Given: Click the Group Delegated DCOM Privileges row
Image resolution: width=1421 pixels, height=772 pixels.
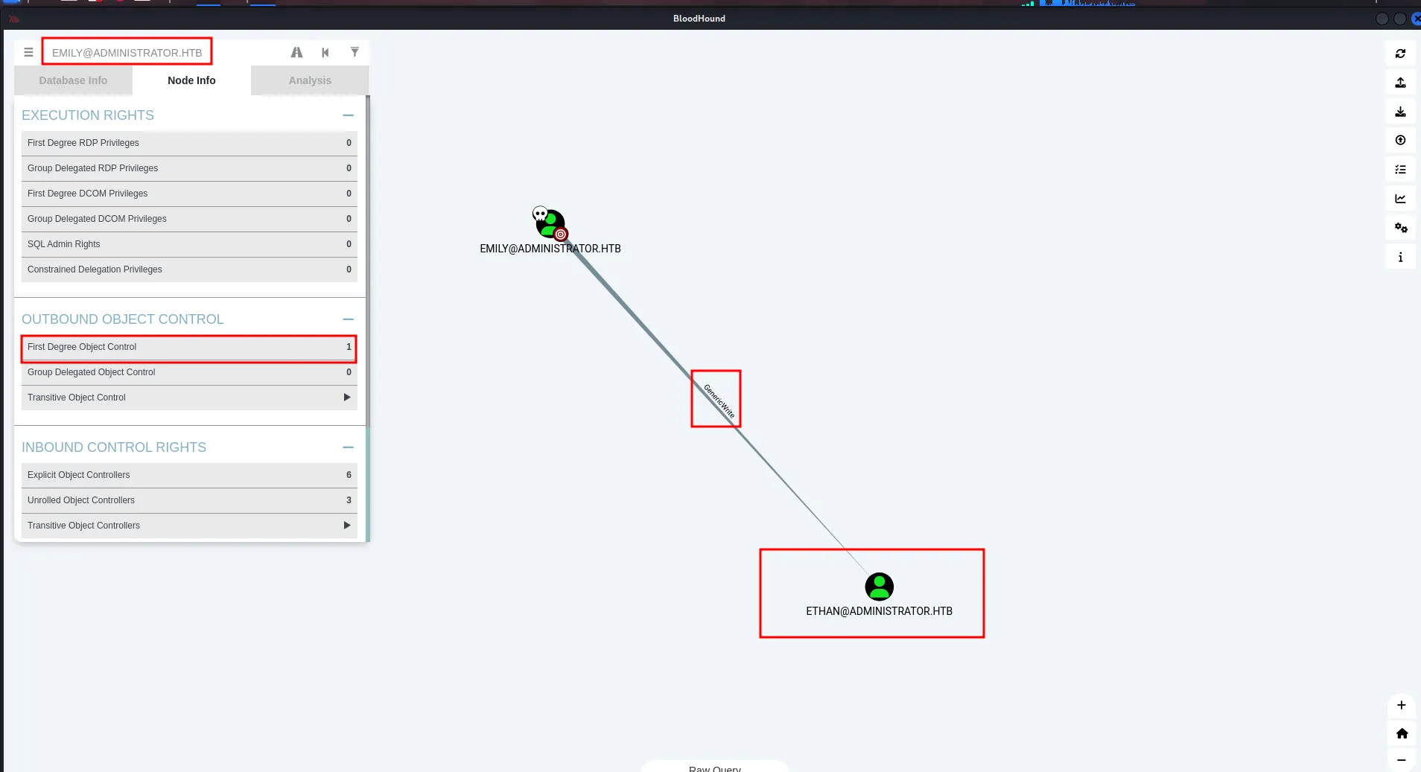Looking at the screenshot, I should pos(189,219).
